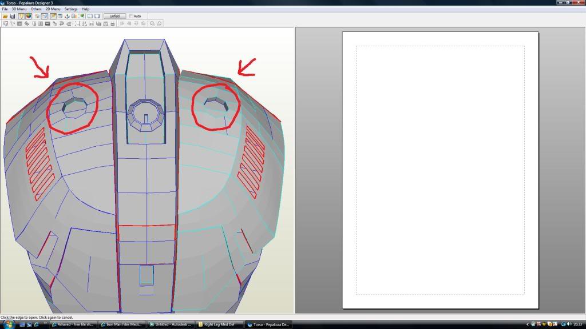
Task: Click the blank 2D paper page area
Action: point(440,170)
